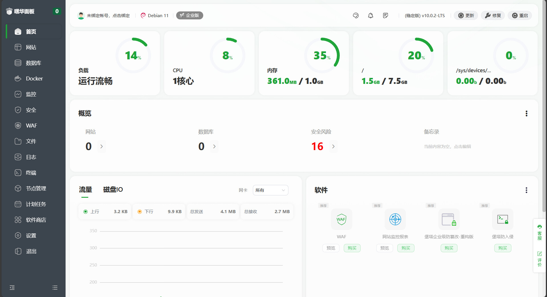
Task: Click the empty 备忘录 memo text
Action: 447,147
